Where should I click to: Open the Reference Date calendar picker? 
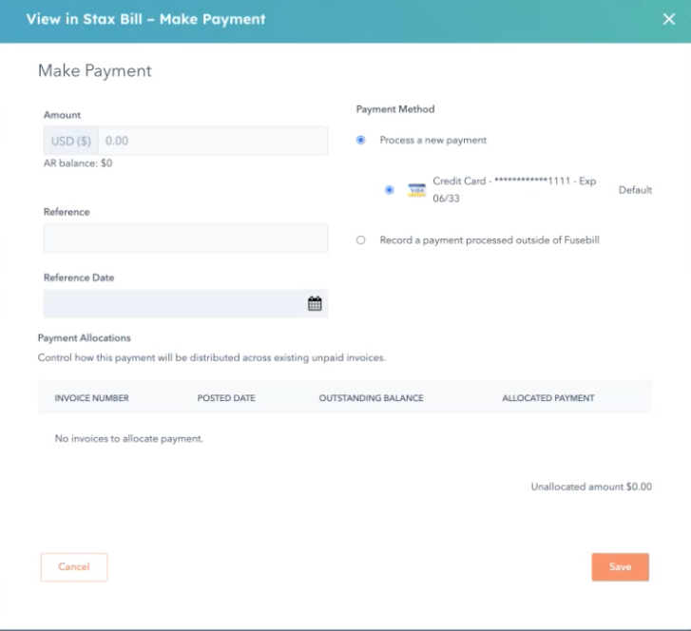tap(315, 303)
